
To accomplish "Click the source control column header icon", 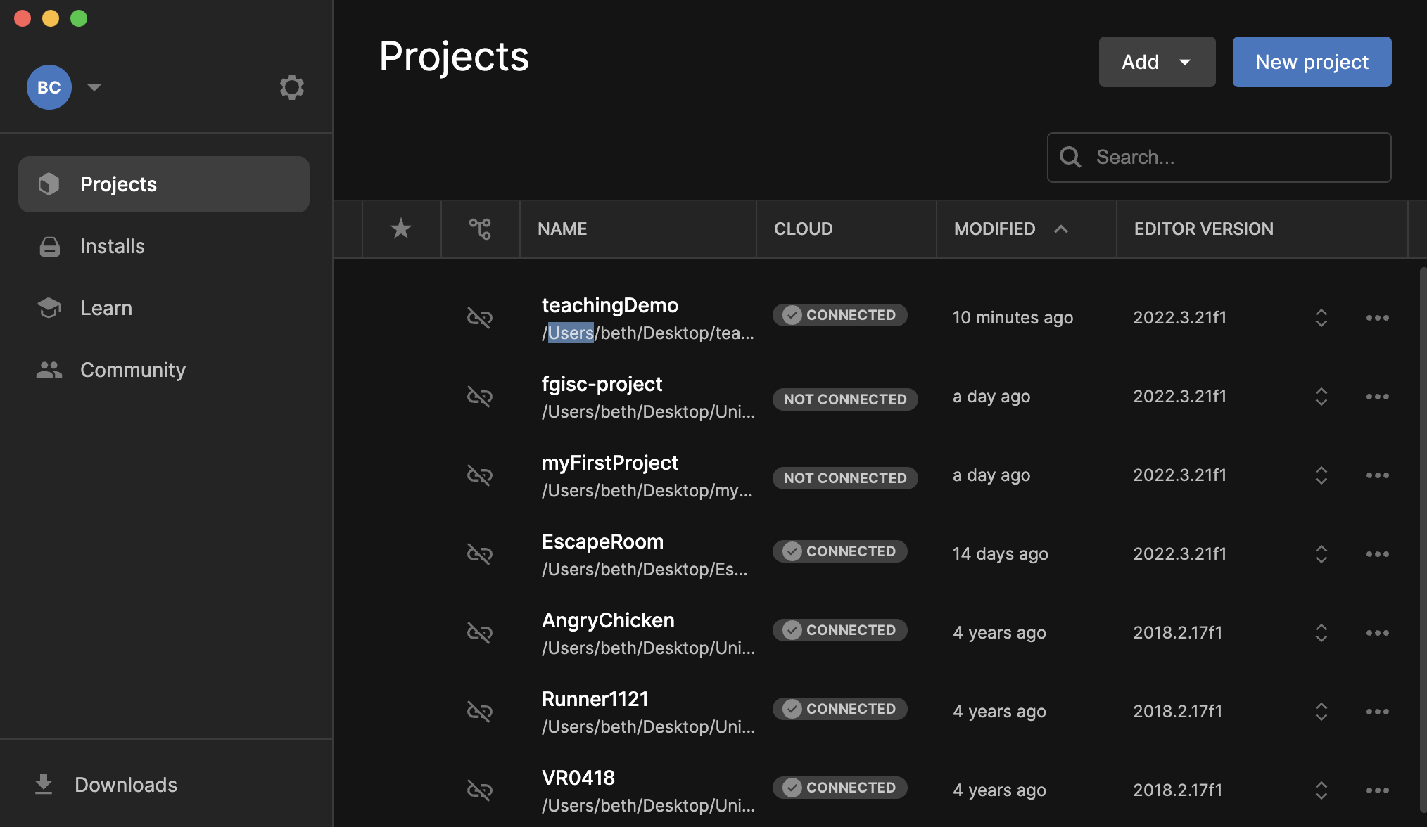I will click(x=480, y=229).
